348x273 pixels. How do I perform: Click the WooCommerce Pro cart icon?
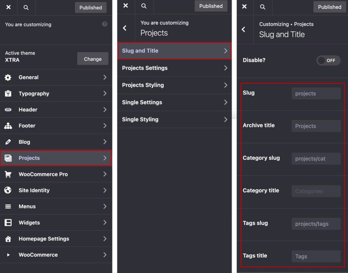pyautogui.click(x=8, y=174)
